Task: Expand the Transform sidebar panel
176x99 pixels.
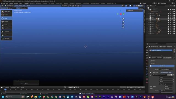Action: click(x=134, y=11)
